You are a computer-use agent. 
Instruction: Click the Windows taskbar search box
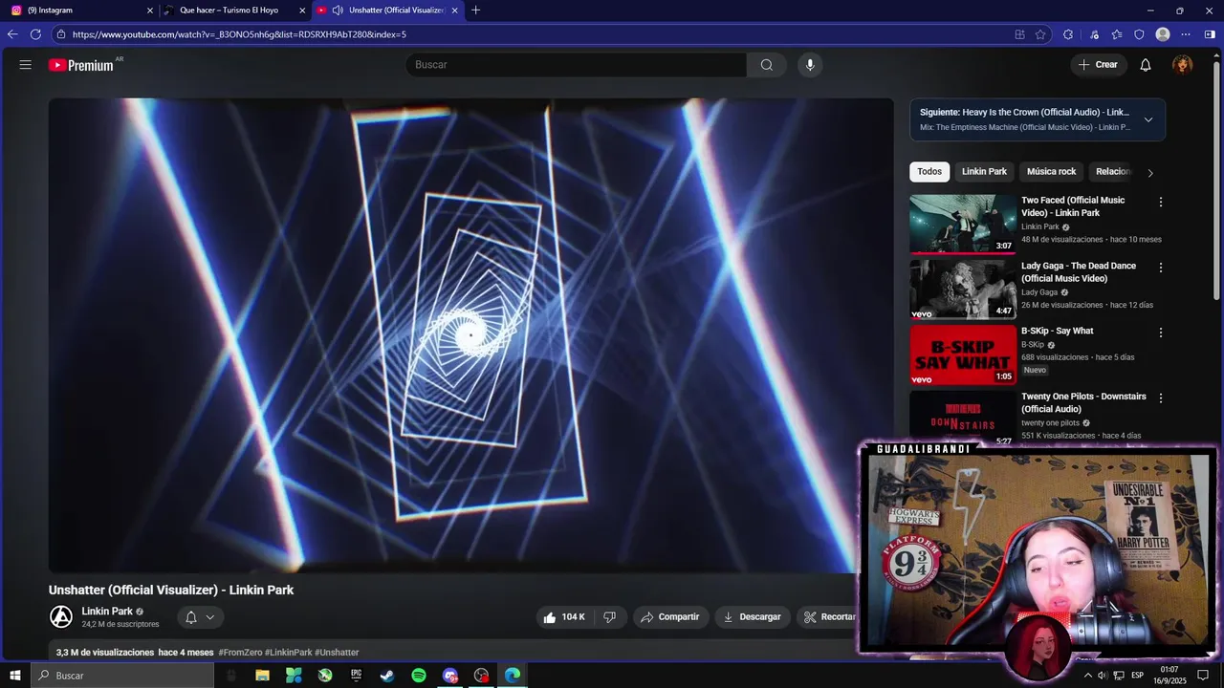click(x=122, y=676)
